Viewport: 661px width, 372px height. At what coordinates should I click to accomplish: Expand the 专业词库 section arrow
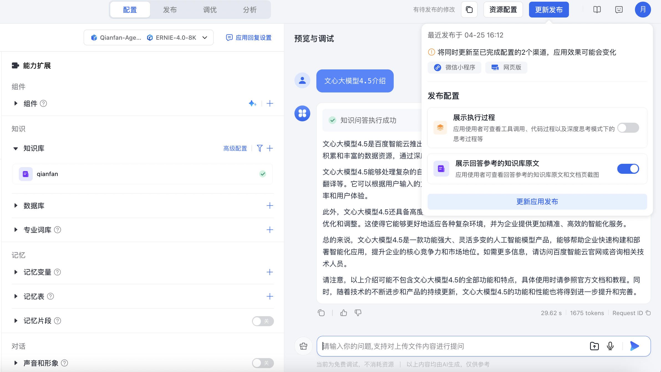click(16, 230)
